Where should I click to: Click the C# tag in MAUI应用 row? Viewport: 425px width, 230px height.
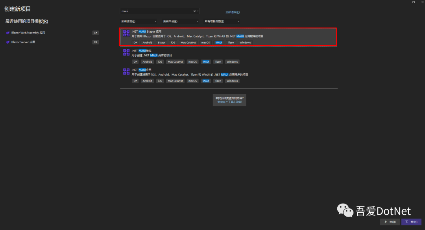click(x=135, y=81)
